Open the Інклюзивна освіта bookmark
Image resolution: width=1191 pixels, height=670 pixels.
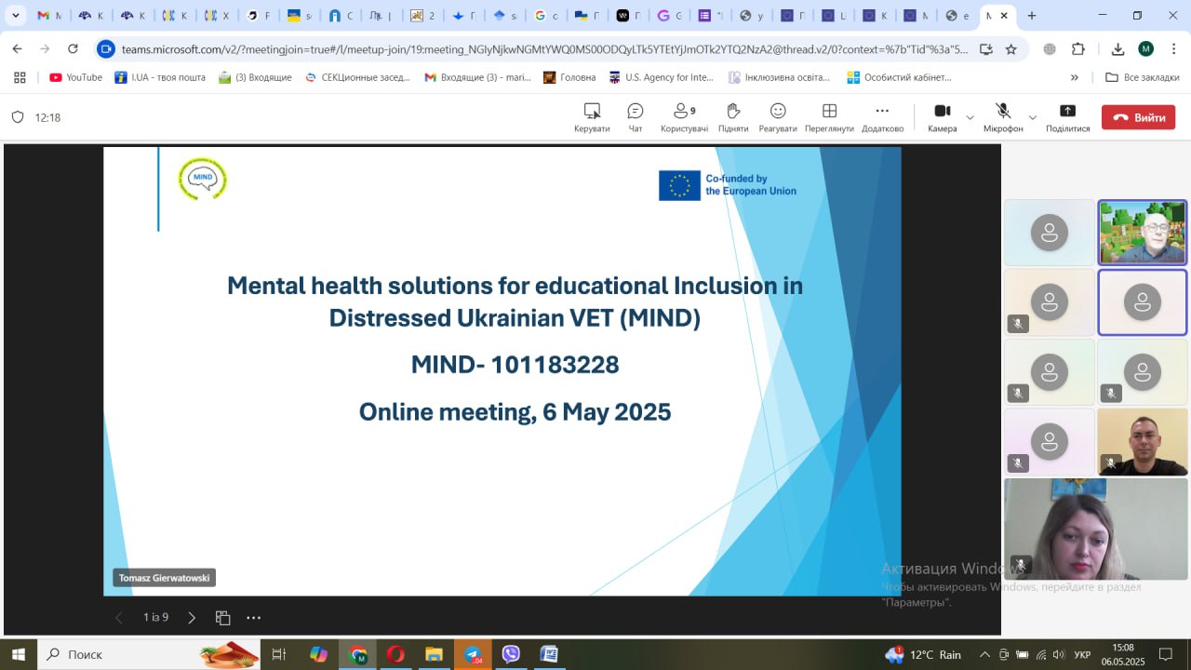(779, 77)
